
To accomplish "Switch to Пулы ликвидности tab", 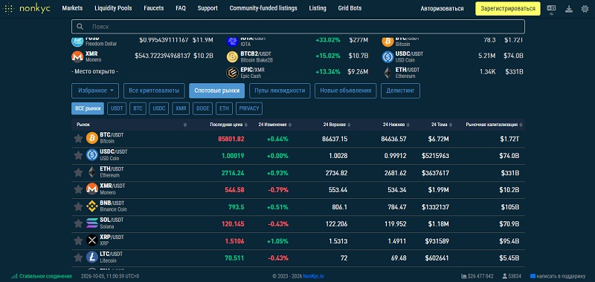I will coord(280,91).
